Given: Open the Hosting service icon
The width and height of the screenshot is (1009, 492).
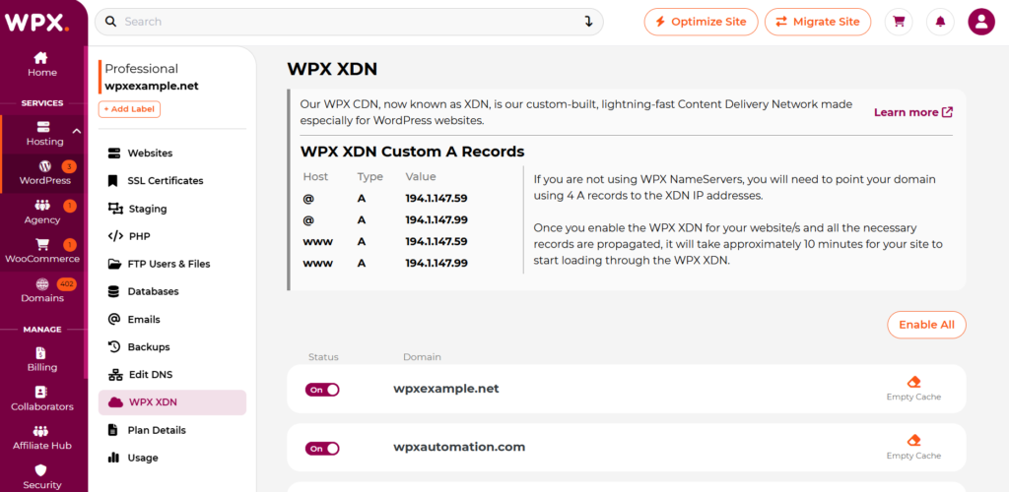Looking at the screenshot, I should coord(43,127).
